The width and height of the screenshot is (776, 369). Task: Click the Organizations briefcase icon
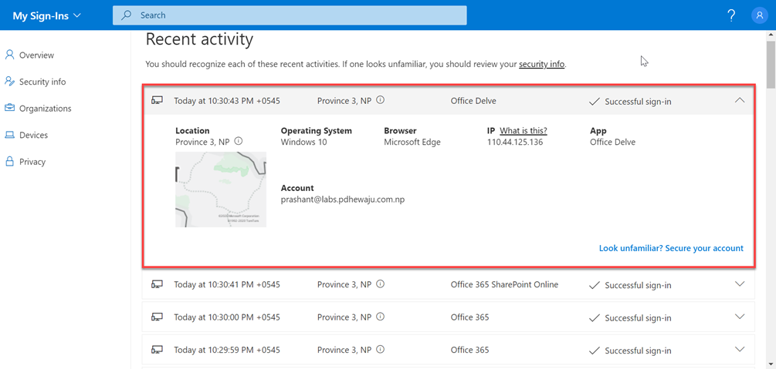(9, 108)
